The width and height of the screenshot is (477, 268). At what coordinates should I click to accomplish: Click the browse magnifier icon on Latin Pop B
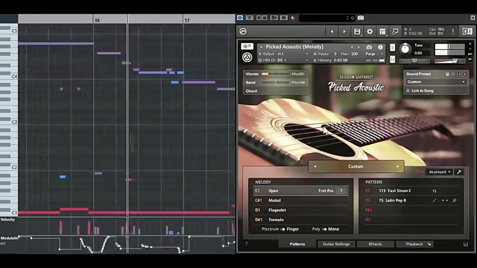click(x=454, y=201)
